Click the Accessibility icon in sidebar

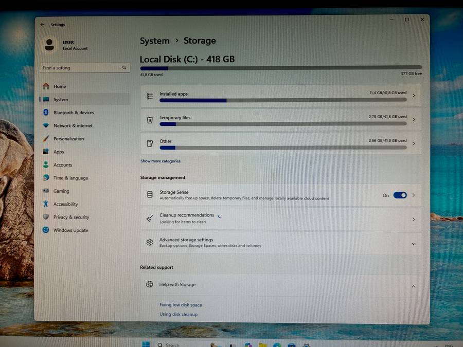46,204
